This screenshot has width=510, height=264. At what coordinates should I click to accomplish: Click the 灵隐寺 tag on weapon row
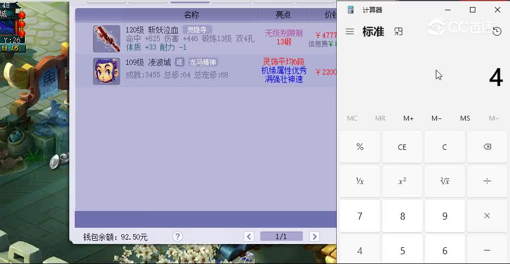pyautogui.click(x=197, y=30)
